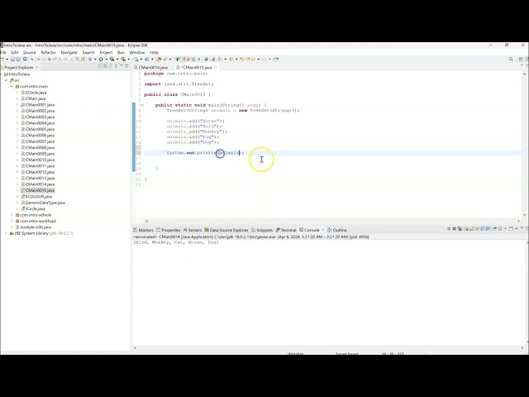The image size is (529, 397).
Task: Select CMain0007.java in Project Explorer
Action: click(40, 141)
